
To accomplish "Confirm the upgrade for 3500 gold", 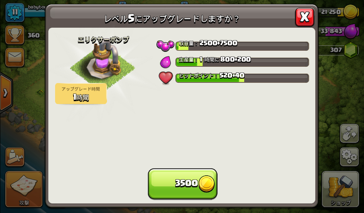I will click(x=183, y=184).
